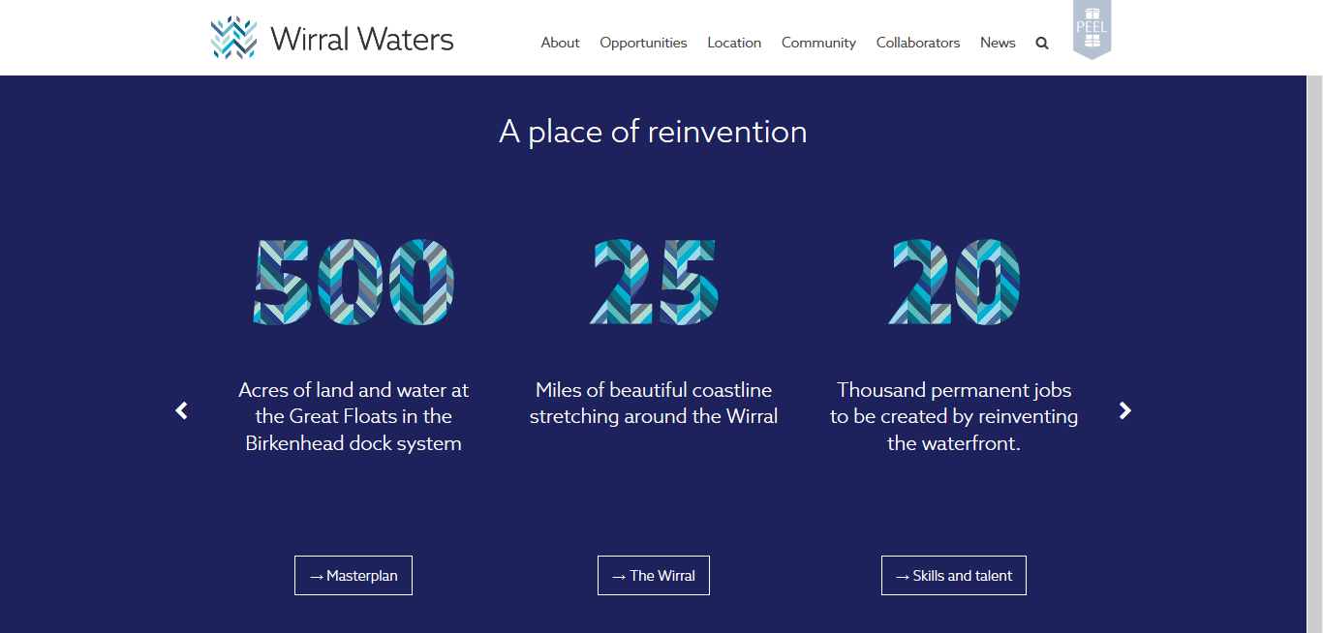This screenshot has height=633, width=1323.
Task: Open the search magnifier icon
Action: point(1042,43)
